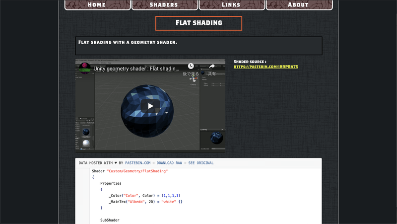This screenshot has height=224, width=397.
Task: Click the Share arrow icon on video
Action: tap(212, 66)
